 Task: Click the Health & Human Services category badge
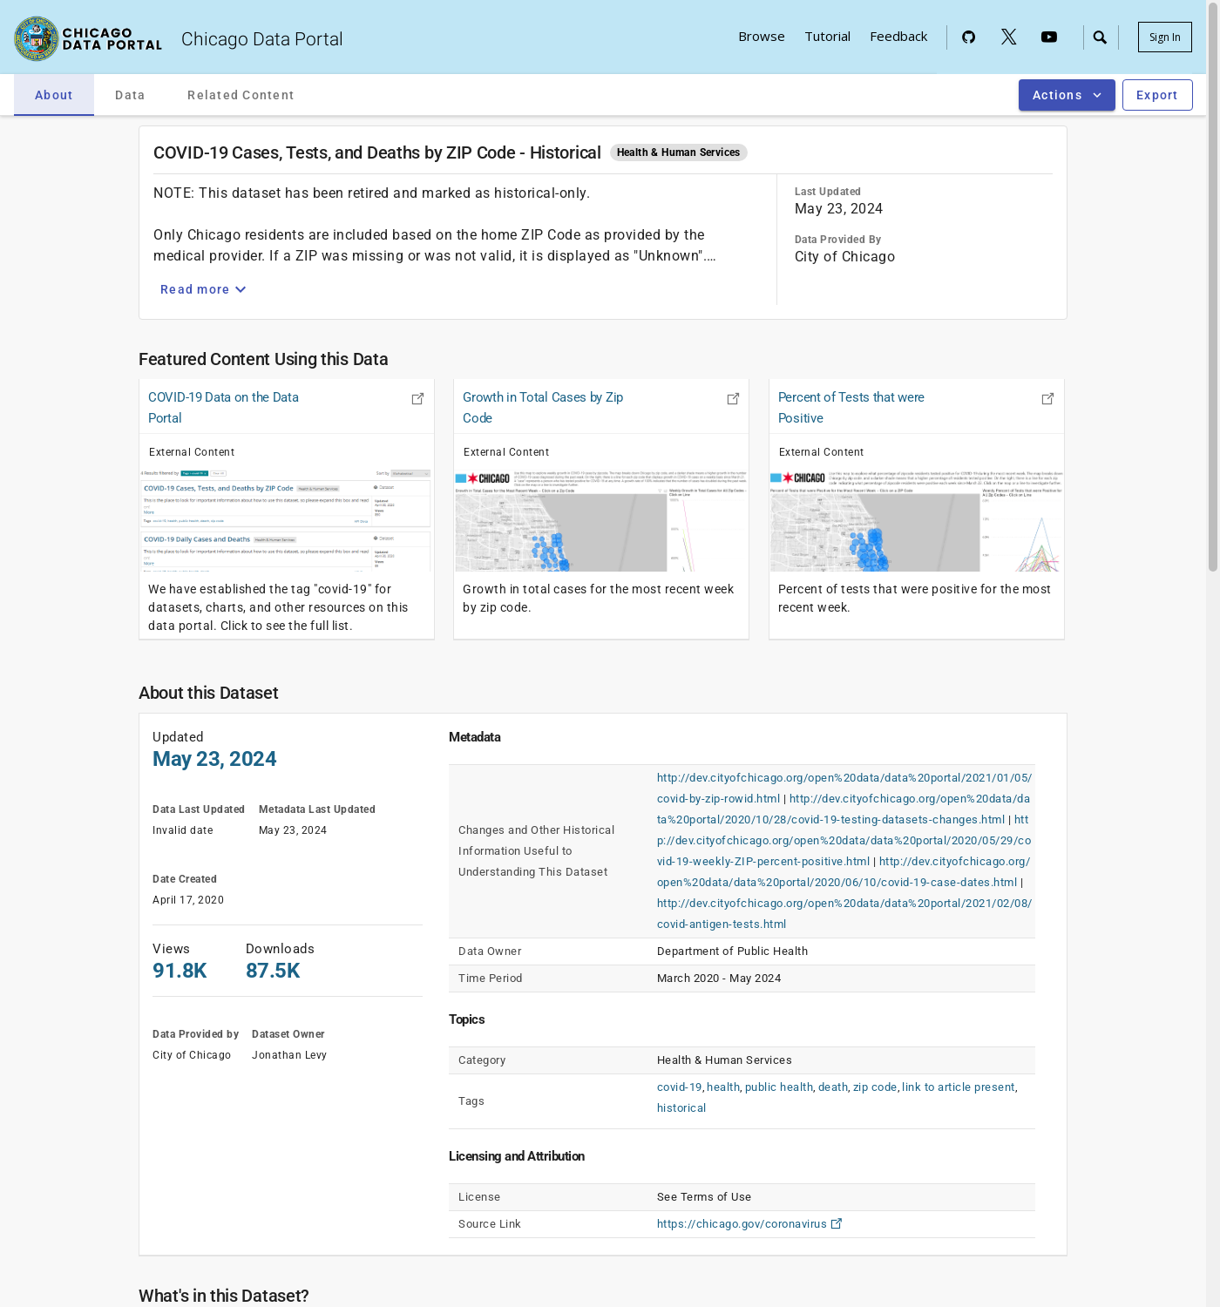pos(678,152)
